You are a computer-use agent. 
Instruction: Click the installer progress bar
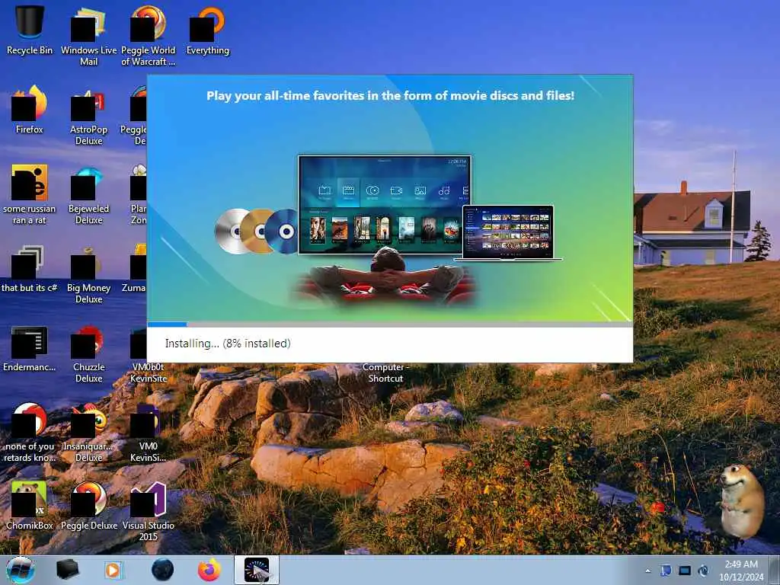tap(390, 324)
